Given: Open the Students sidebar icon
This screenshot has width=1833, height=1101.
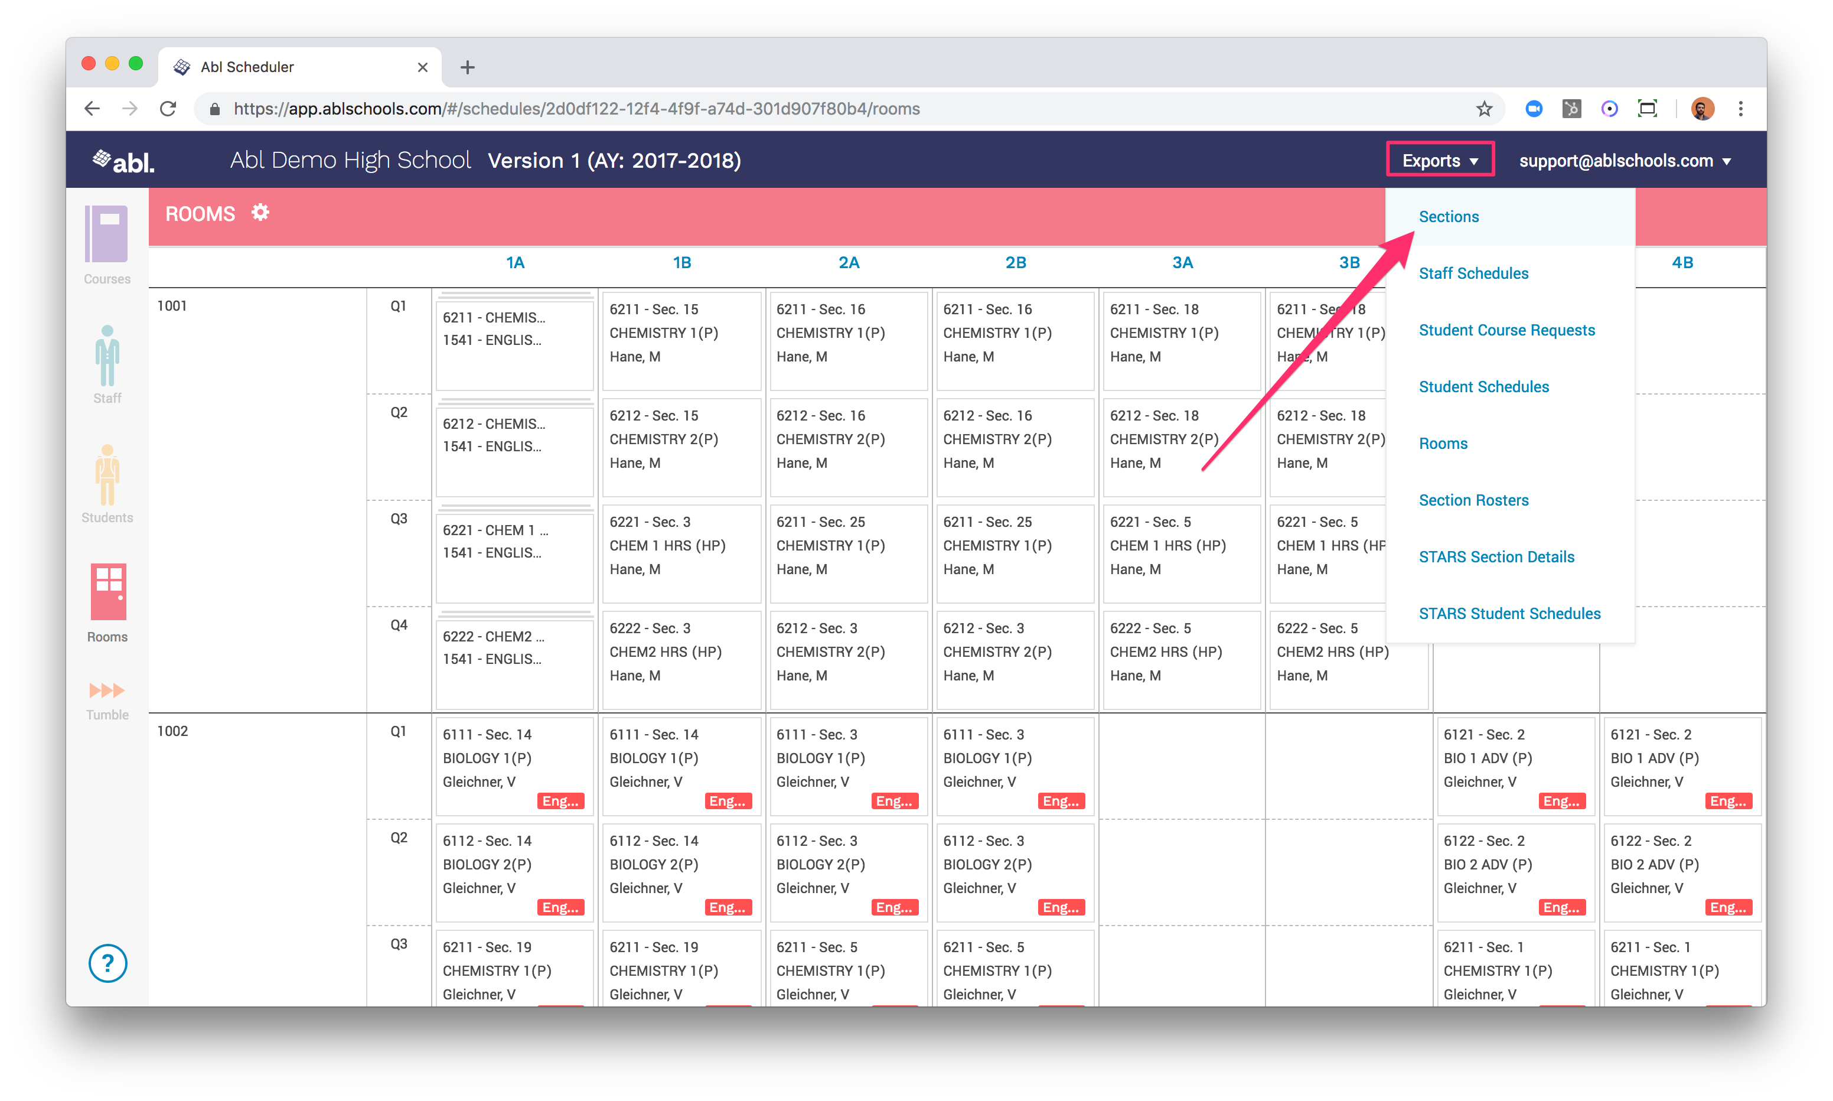Looking at the screenshot, I should click(x=107, y=475).
